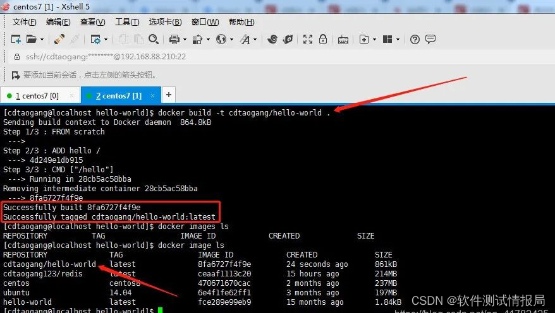Viewport: 555px width, 313px height.
Task: Open the 文件(F) menu
Action: [x=25, y=22]
